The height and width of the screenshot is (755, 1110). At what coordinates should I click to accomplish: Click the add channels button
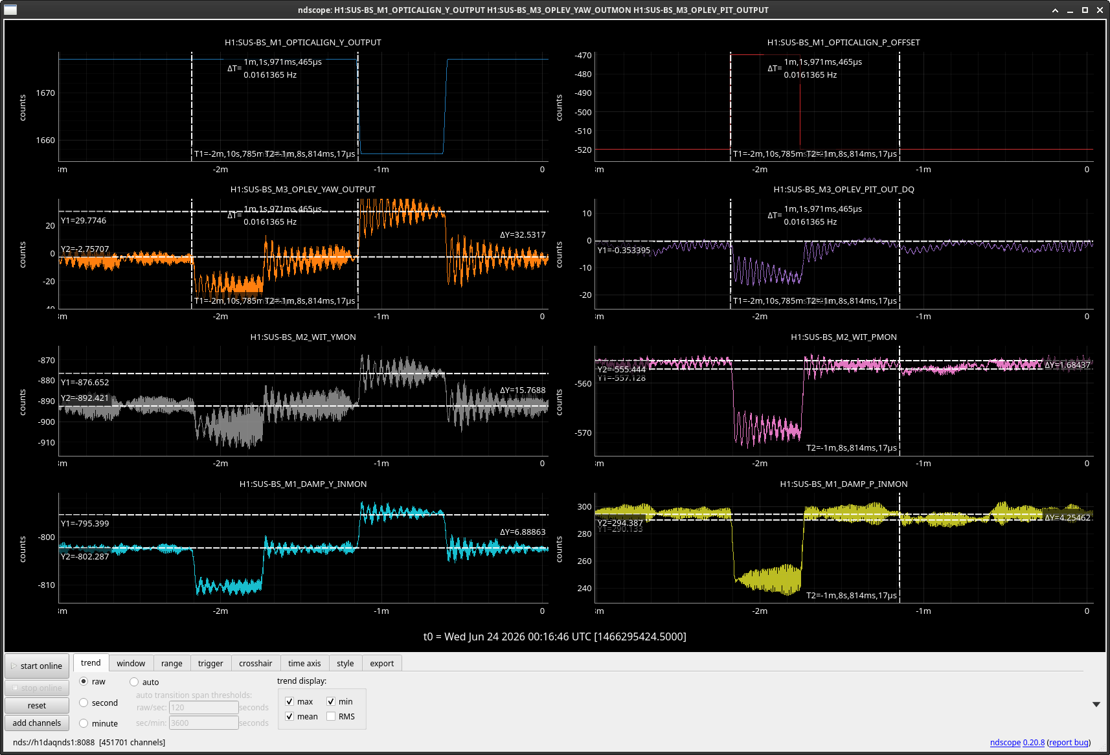[37, 723]
